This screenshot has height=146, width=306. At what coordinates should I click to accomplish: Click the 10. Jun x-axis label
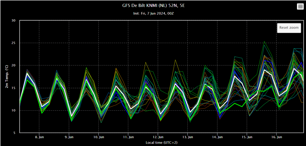click(x=98, y=137)
